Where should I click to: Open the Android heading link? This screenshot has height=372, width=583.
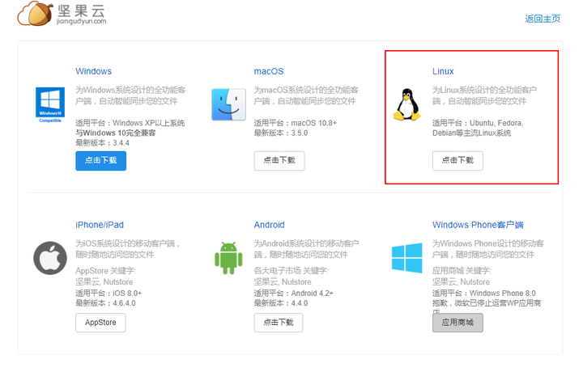(269, 225)
